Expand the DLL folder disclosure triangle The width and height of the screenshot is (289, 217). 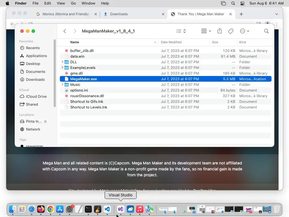(62, 62)
